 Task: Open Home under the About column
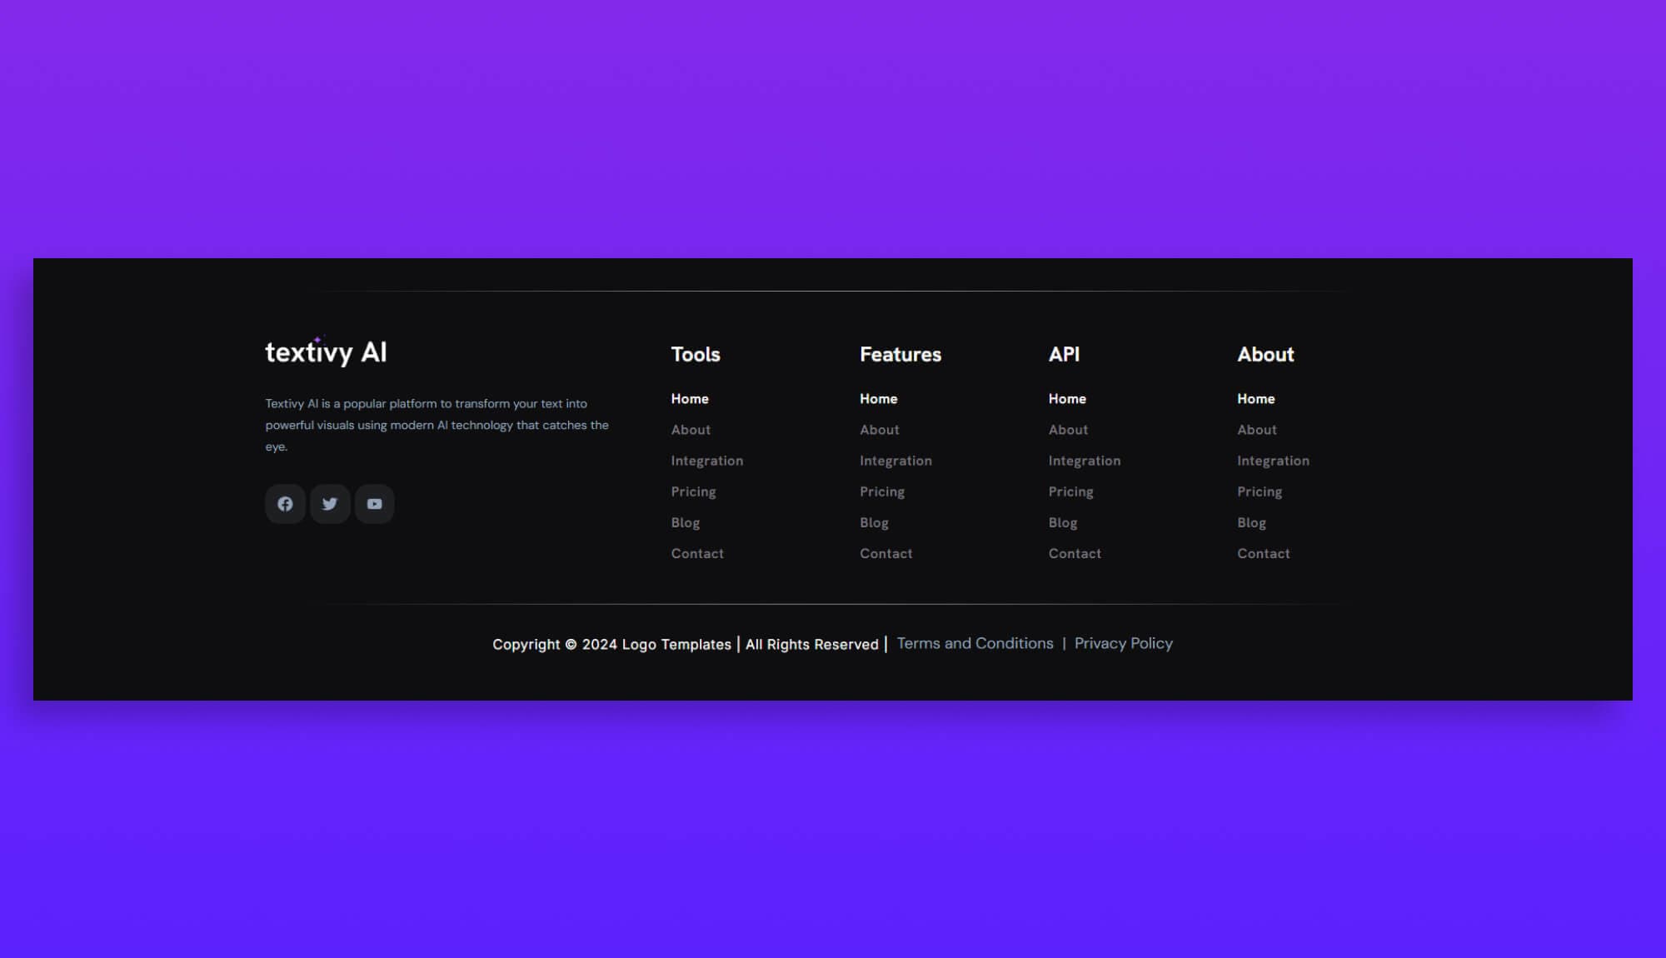(x=1255, y=398)
